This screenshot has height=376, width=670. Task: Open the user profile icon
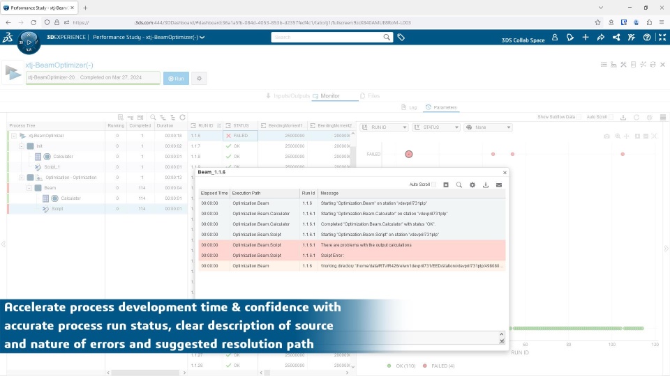pyautogui.click(x=555, y=38)
